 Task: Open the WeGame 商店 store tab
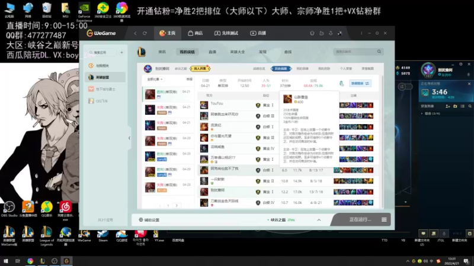(196, 33)
